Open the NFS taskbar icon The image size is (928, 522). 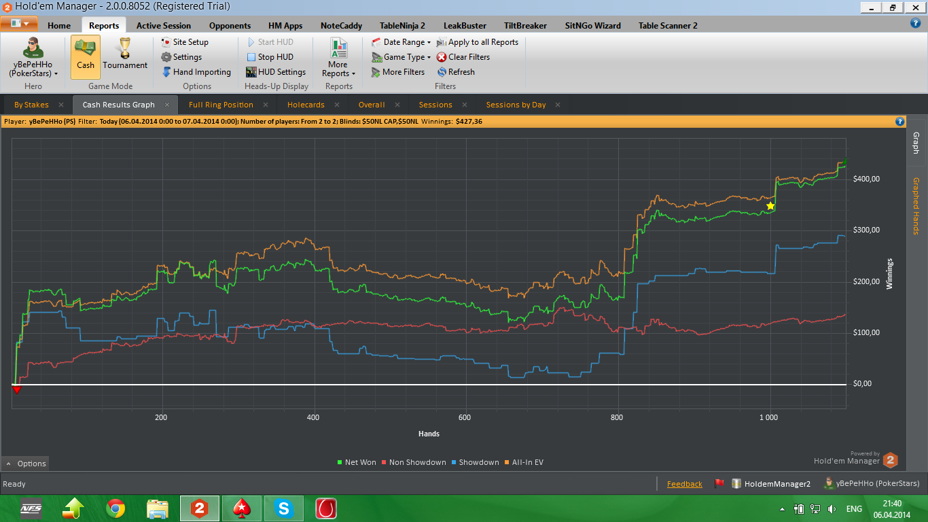(x=31, y=508)
